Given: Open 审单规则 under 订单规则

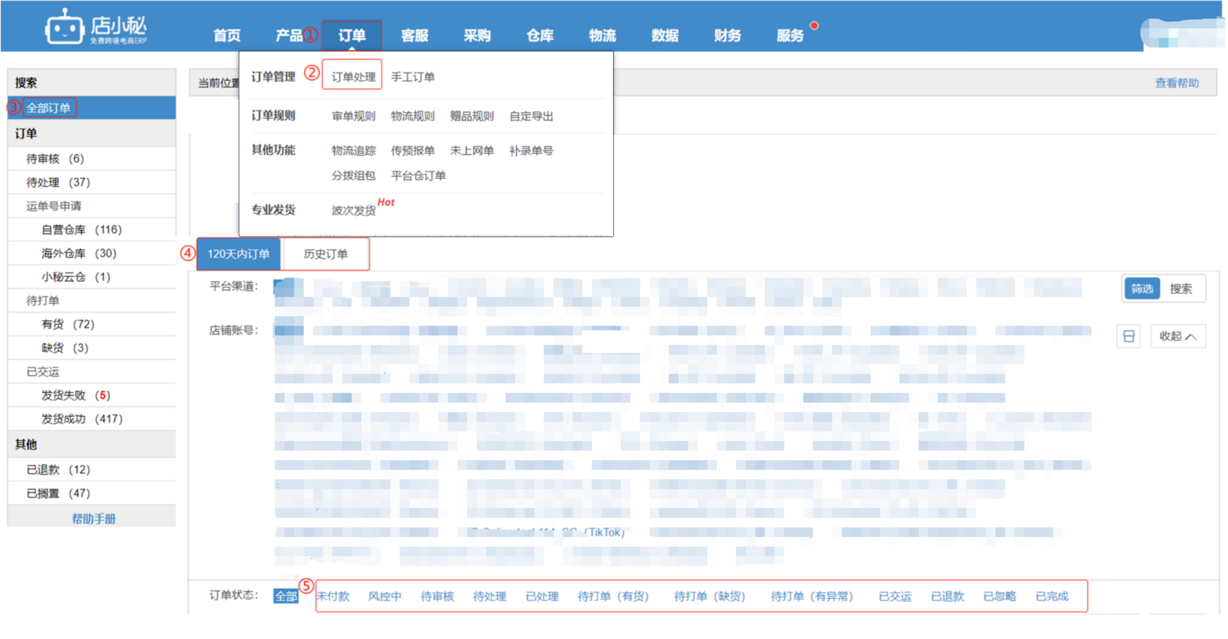Looking at the screenshot, I should tap(354, 116).
